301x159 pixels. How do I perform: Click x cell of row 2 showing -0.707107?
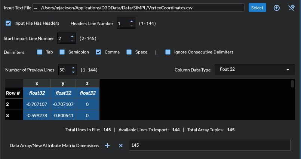[37, 104]
